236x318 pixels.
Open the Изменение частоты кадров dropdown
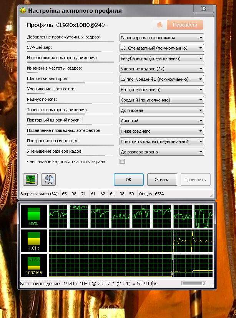(x=161, y=69)
